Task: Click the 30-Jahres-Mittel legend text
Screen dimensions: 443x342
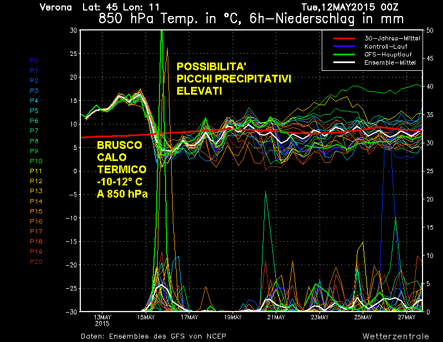Action: click(x=392, y=38)
